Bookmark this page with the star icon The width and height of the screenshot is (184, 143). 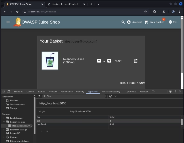click(145, 12)
